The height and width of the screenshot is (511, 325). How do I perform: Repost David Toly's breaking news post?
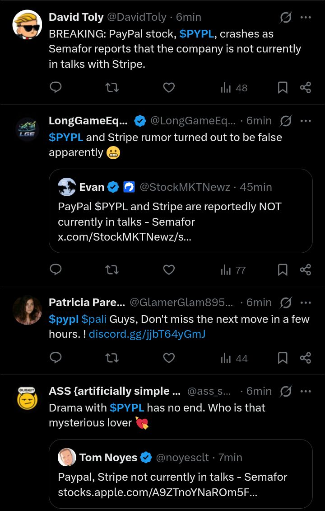[x=112, y=88]
